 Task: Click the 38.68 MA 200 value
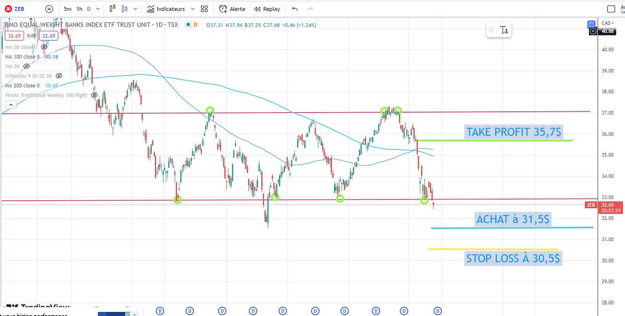click(x=52, y=85)
